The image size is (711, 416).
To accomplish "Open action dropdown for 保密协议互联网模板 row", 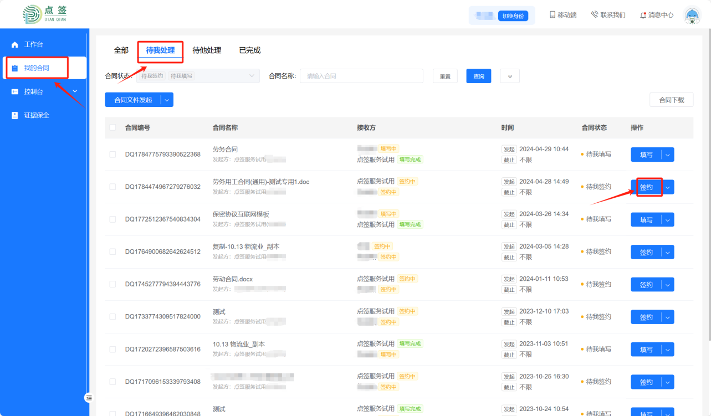I will (668, 220).
